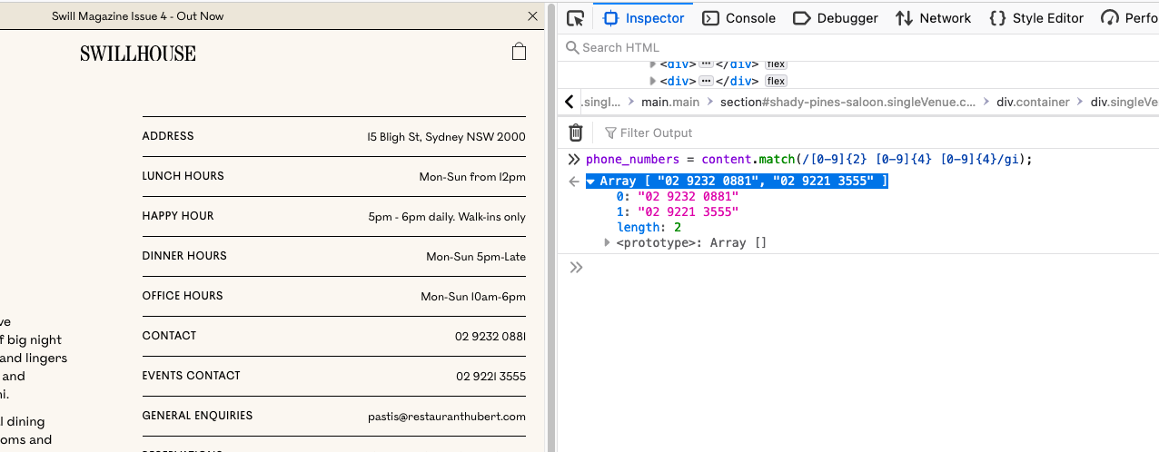This screenshot has height=452, width=1159.
Task: Expand the second collapsed div node
Action: click(652, 82)
